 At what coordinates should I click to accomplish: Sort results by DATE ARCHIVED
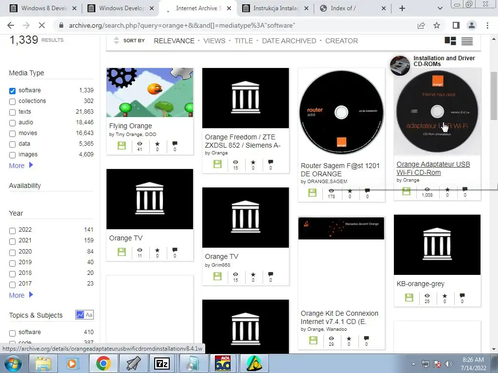(289, 41)
